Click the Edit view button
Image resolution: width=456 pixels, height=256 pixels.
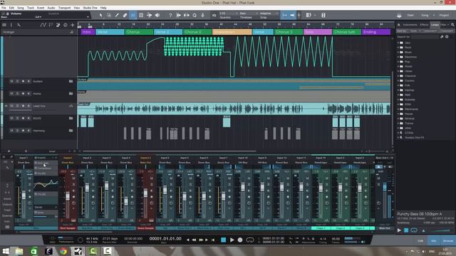(x=420, y=240)
